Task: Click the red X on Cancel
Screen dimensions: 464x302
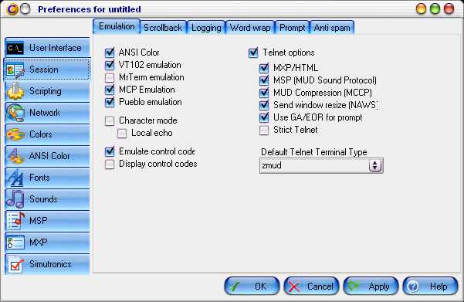Action: (x=294, y=287)
